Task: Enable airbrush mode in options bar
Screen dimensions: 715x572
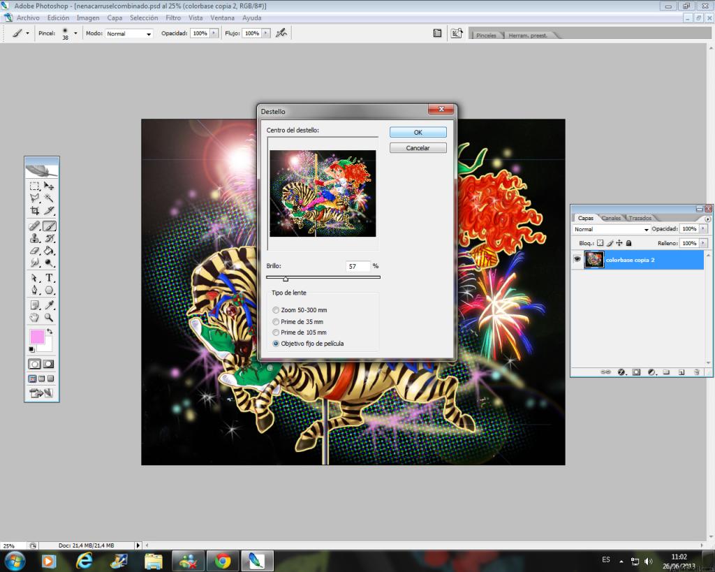Action: 281,33
